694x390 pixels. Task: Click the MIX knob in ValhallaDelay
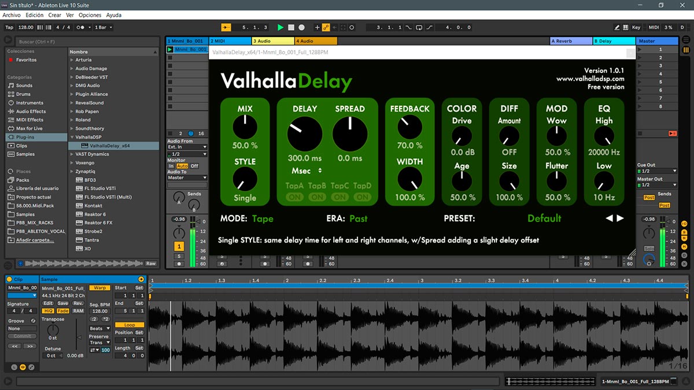(245, 127)
